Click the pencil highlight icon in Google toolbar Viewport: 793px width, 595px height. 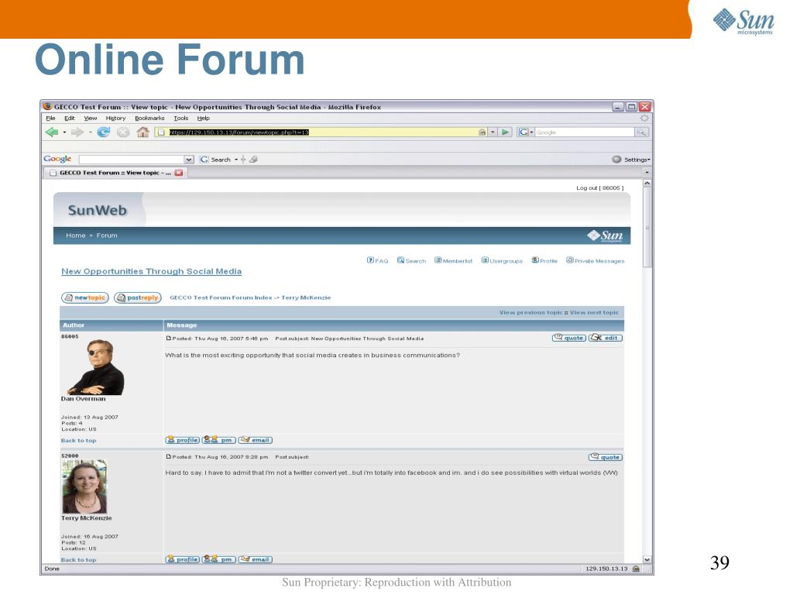click(x=253, y=160)
